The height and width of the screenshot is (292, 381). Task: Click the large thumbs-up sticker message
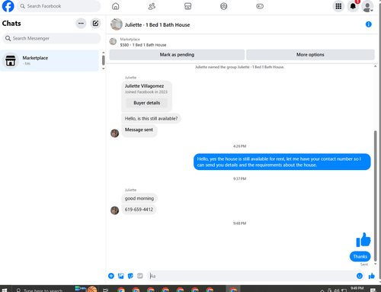point(363,240)
